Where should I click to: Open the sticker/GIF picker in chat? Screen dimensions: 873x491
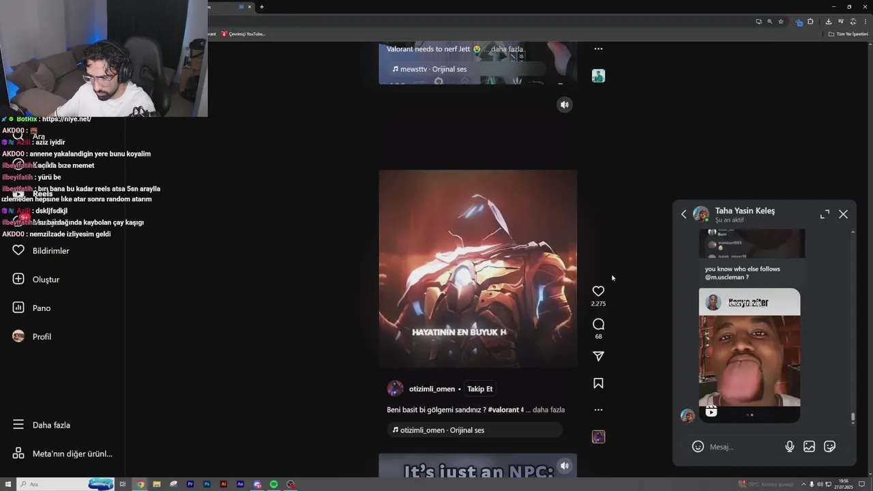click(830, 447)
